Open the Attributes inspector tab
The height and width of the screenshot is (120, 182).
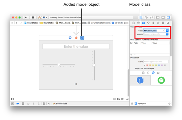pos(148,23)
